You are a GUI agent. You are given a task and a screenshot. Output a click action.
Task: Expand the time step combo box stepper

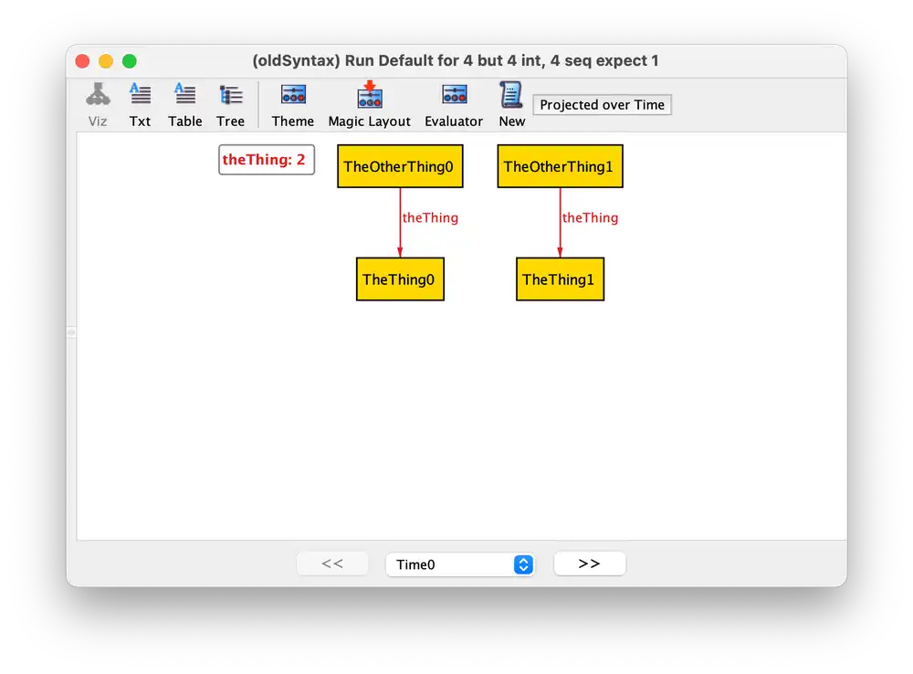(523, 563)
